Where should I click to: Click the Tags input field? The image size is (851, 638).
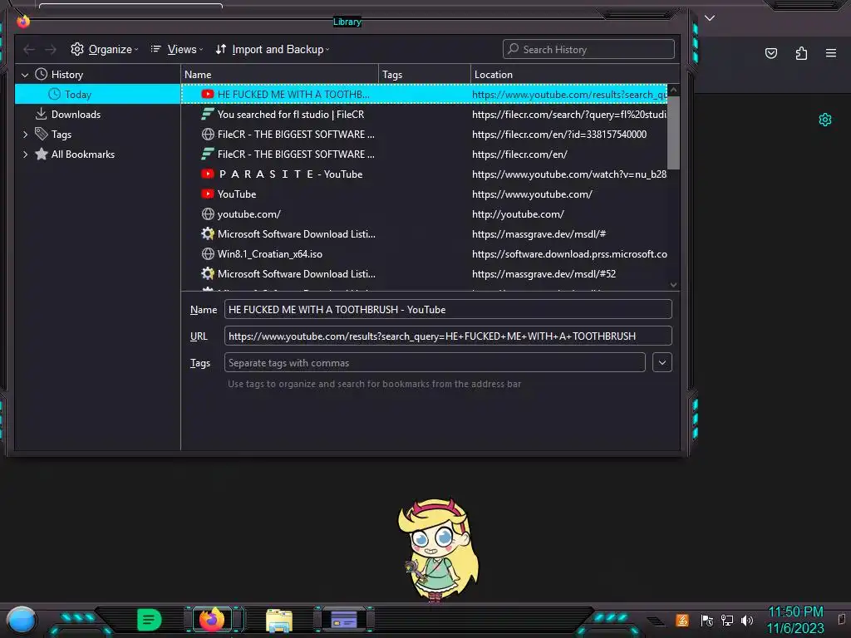point(434,362)
